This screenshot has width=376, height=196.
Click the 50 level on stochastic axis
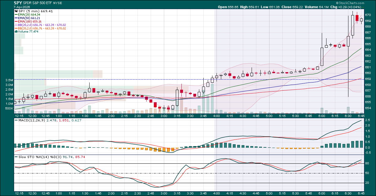367,173
